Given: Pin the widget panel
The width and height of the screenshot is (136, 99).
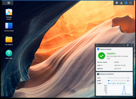Looking at the screenshot, I should pyautogui.click(x=128, y=45).
